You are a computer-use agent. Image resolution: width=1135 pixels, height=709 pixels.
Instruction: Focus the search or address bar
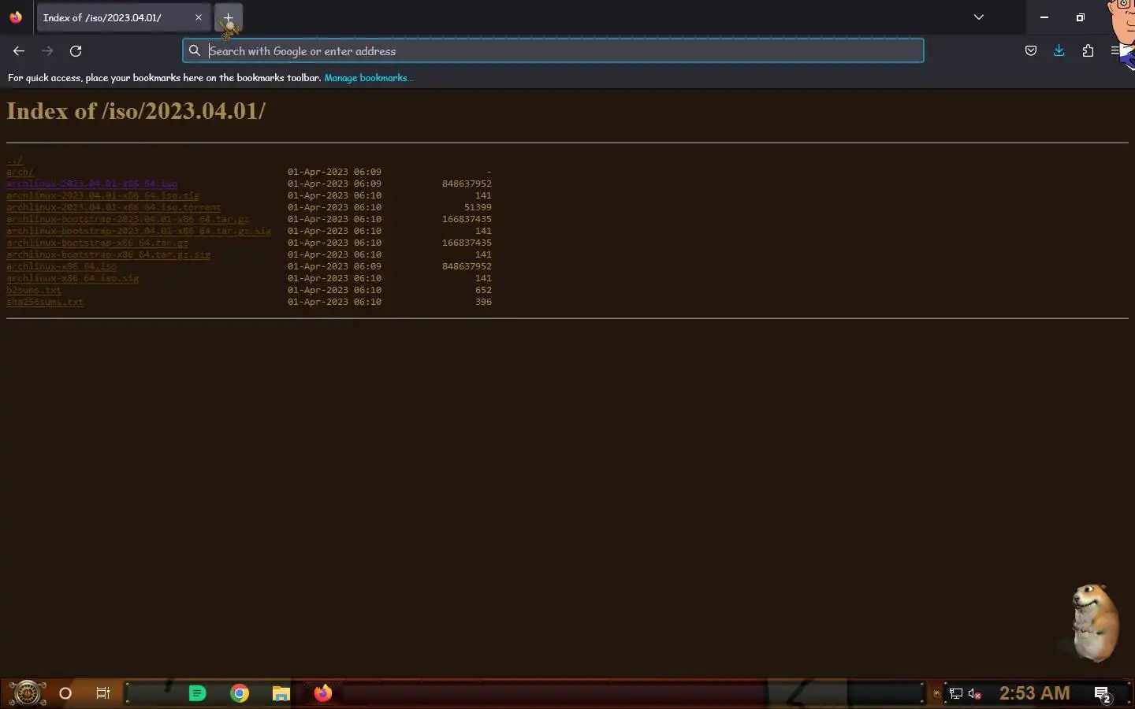click(x=553, y=51)
